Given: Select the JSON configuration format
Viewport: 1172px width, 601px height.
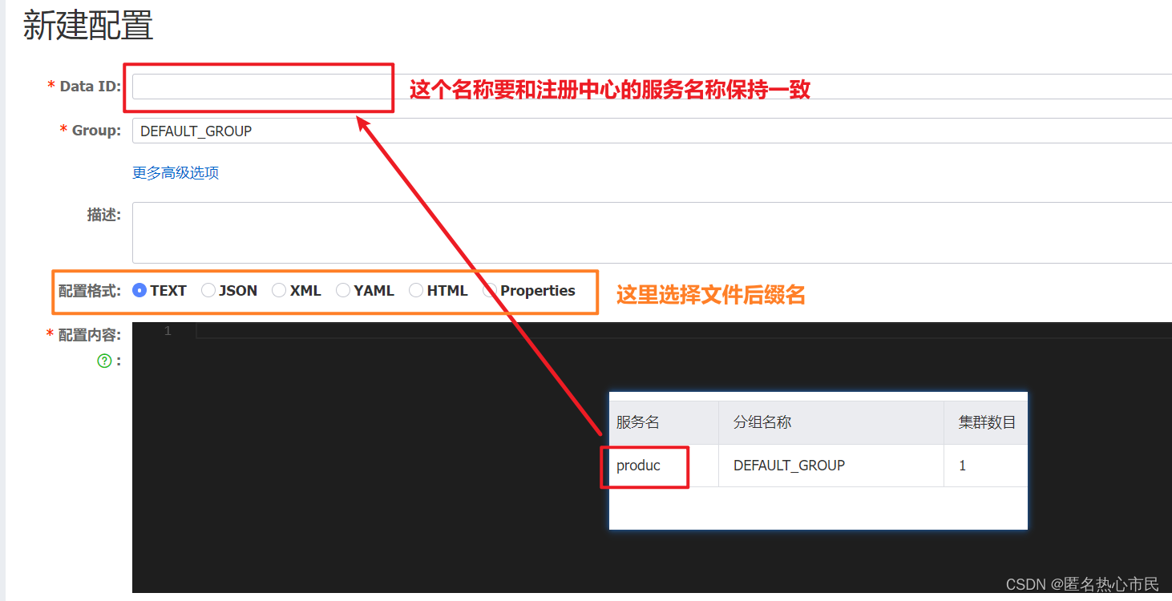Looking at the screenshot, I should [208, 290].
